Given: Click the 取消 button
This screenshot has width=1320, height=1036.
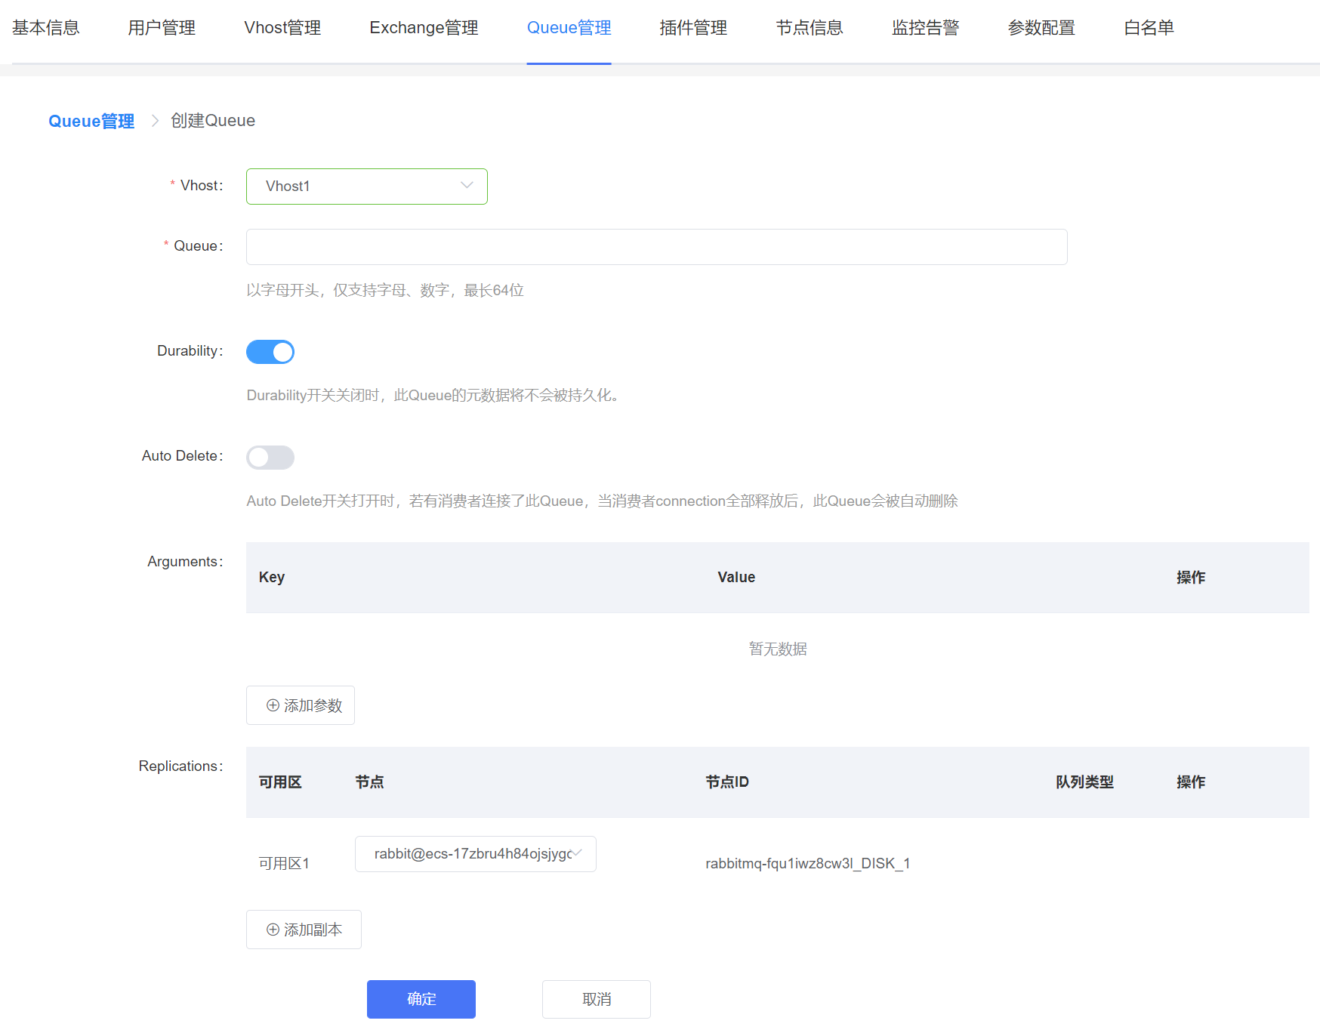Looking at the screenshot, I should click(x=596, y=999).
